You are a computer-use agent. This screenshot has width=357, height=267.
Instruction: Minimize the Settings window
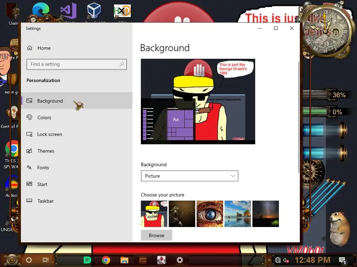(x=260, y=28)
